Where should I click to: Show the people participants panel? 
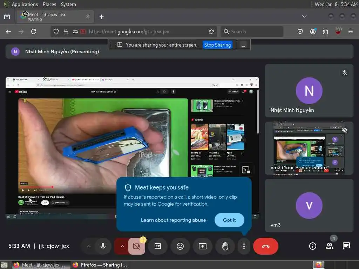pos(330,246)
